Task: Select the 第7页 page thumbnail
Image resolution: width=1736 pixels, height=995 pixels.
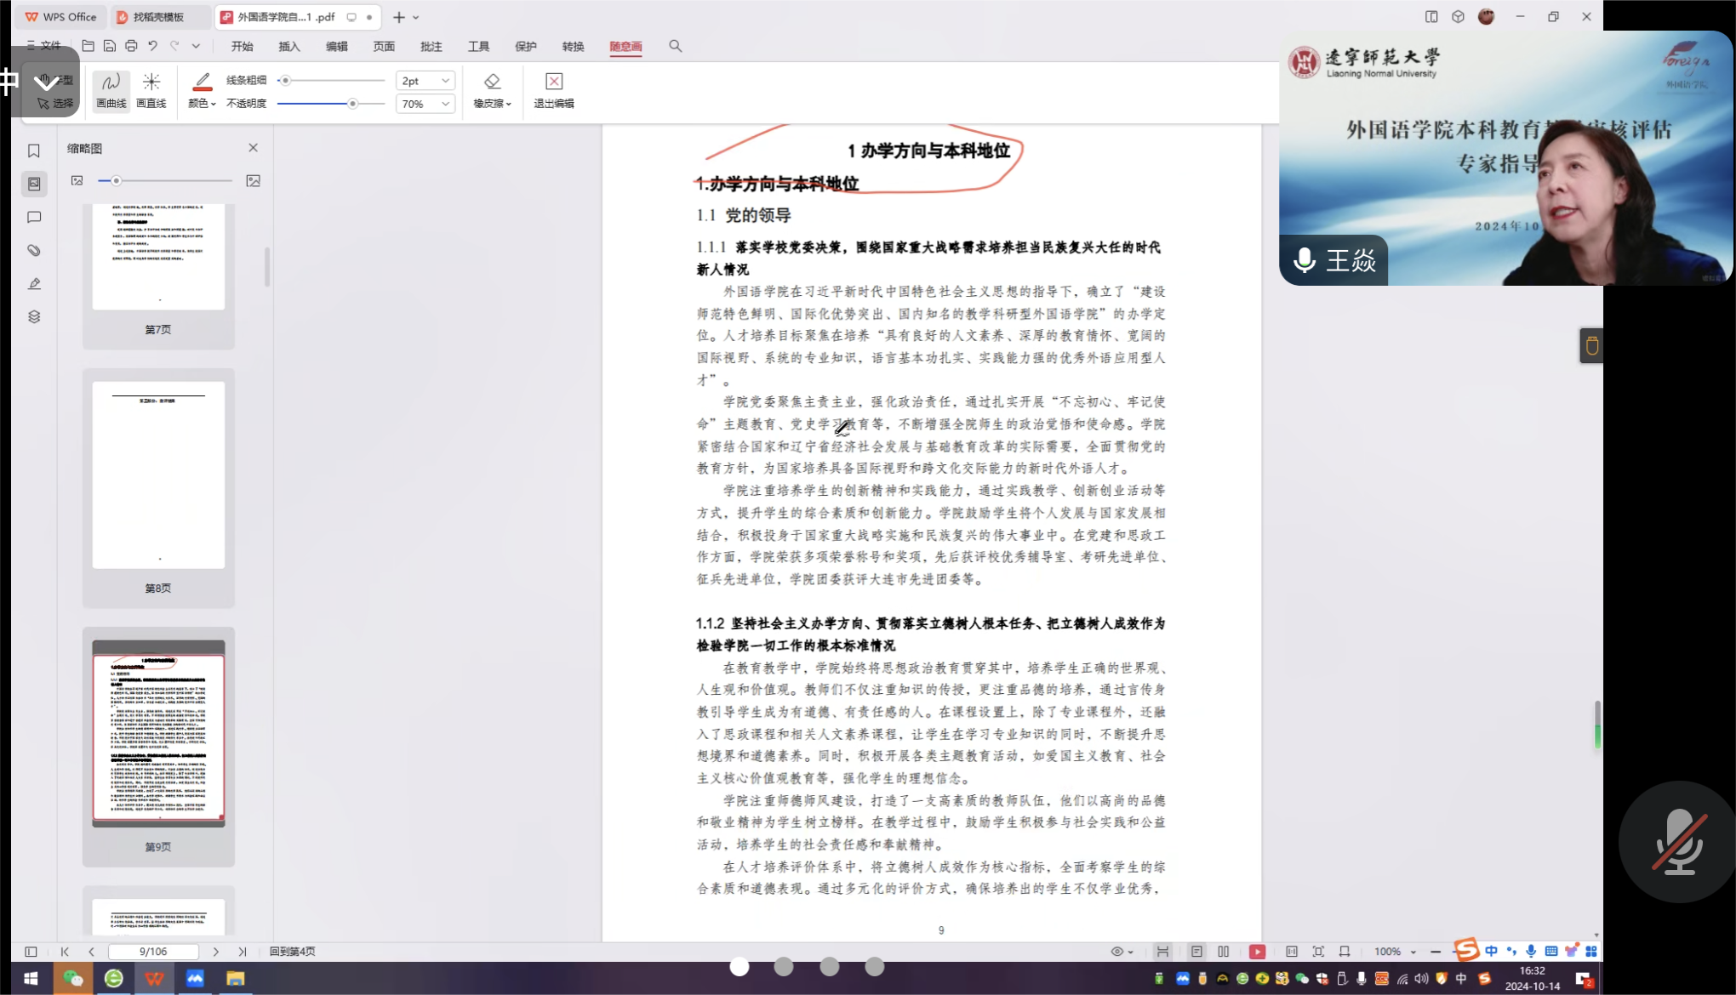Action: click(x=158, y=276)
